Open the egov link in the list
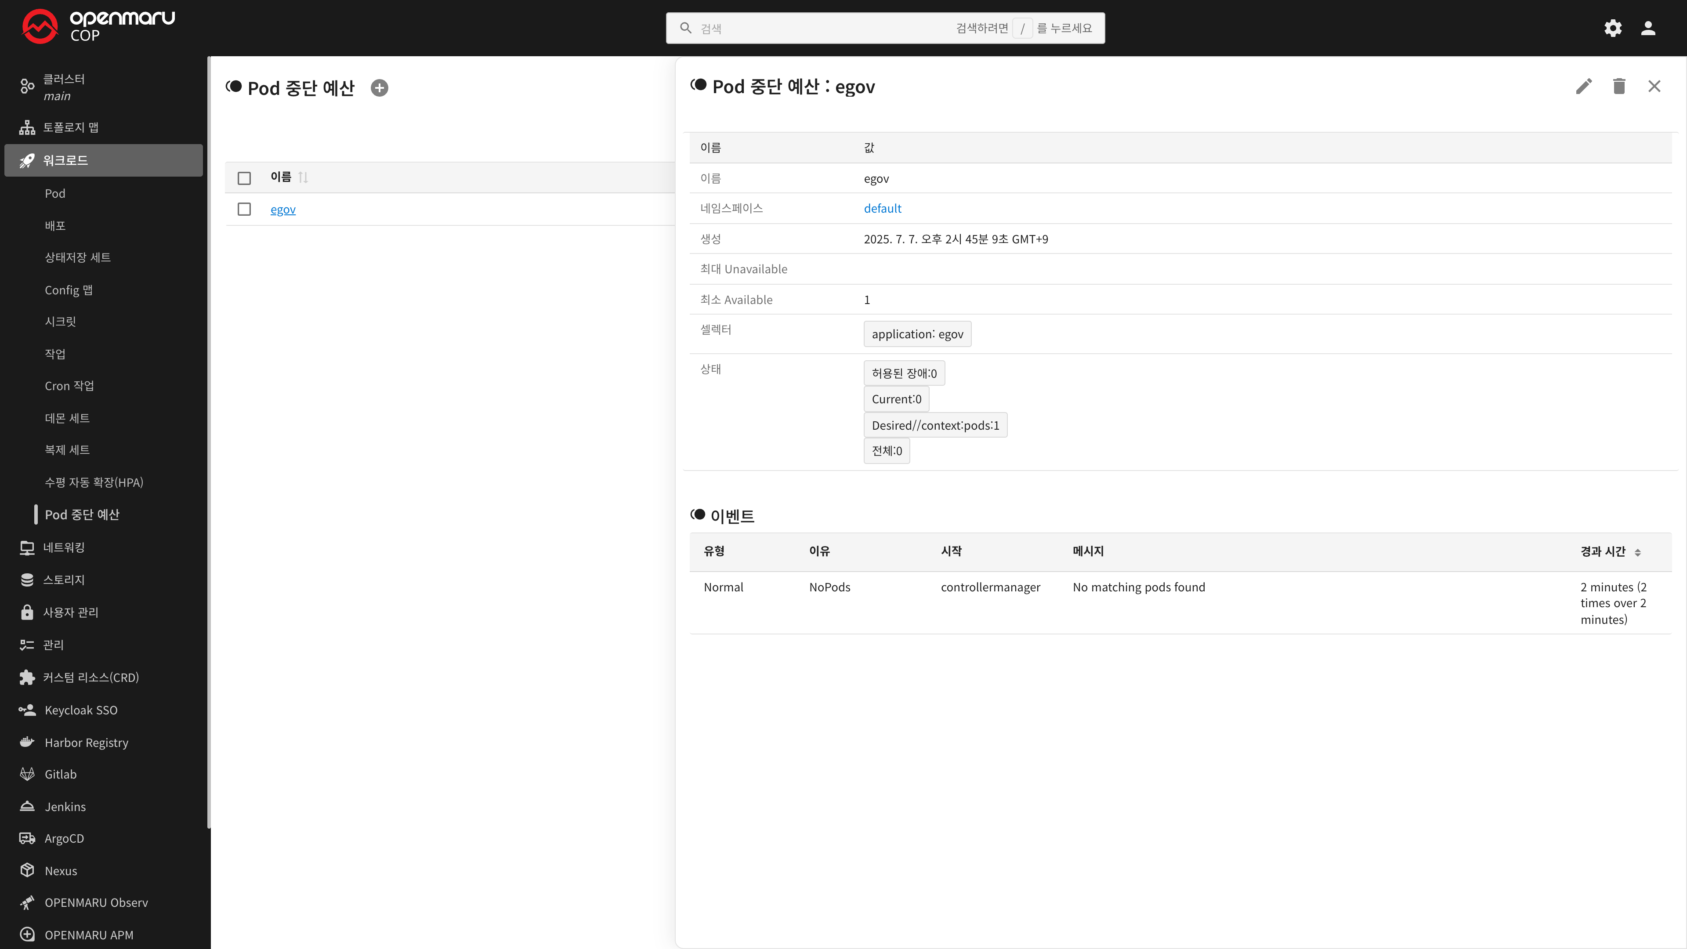1687x949 pixels. [283, 210]
